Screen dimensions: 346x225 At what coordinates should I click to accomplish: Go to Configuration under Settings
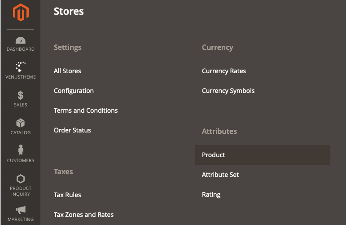[74, 91]
